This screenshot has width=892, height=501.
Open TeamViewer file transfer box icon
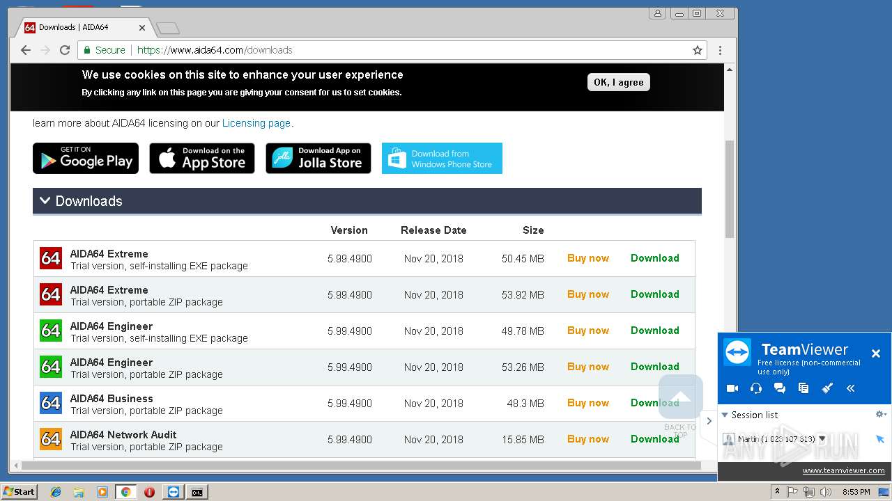click(x=803, y=388)
